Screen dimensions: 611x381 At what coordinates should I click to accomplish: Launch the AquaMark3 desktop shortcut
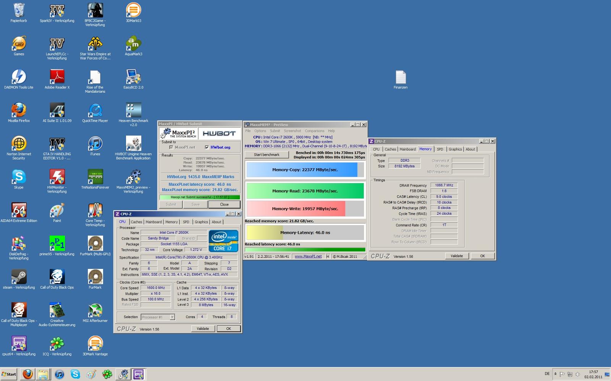[x=133, y=46]
